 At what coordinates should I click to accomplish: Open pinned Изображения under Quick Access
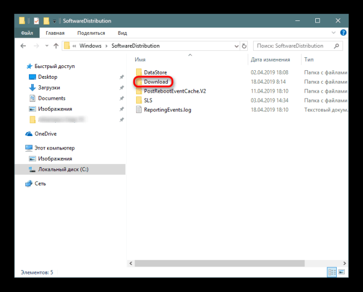coord(55,109)
